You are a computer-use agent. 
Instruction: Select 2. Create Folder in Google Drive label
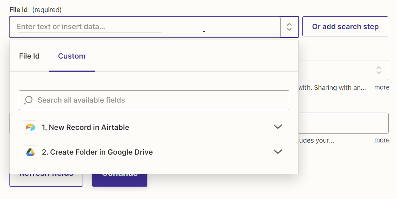[97, 152]
